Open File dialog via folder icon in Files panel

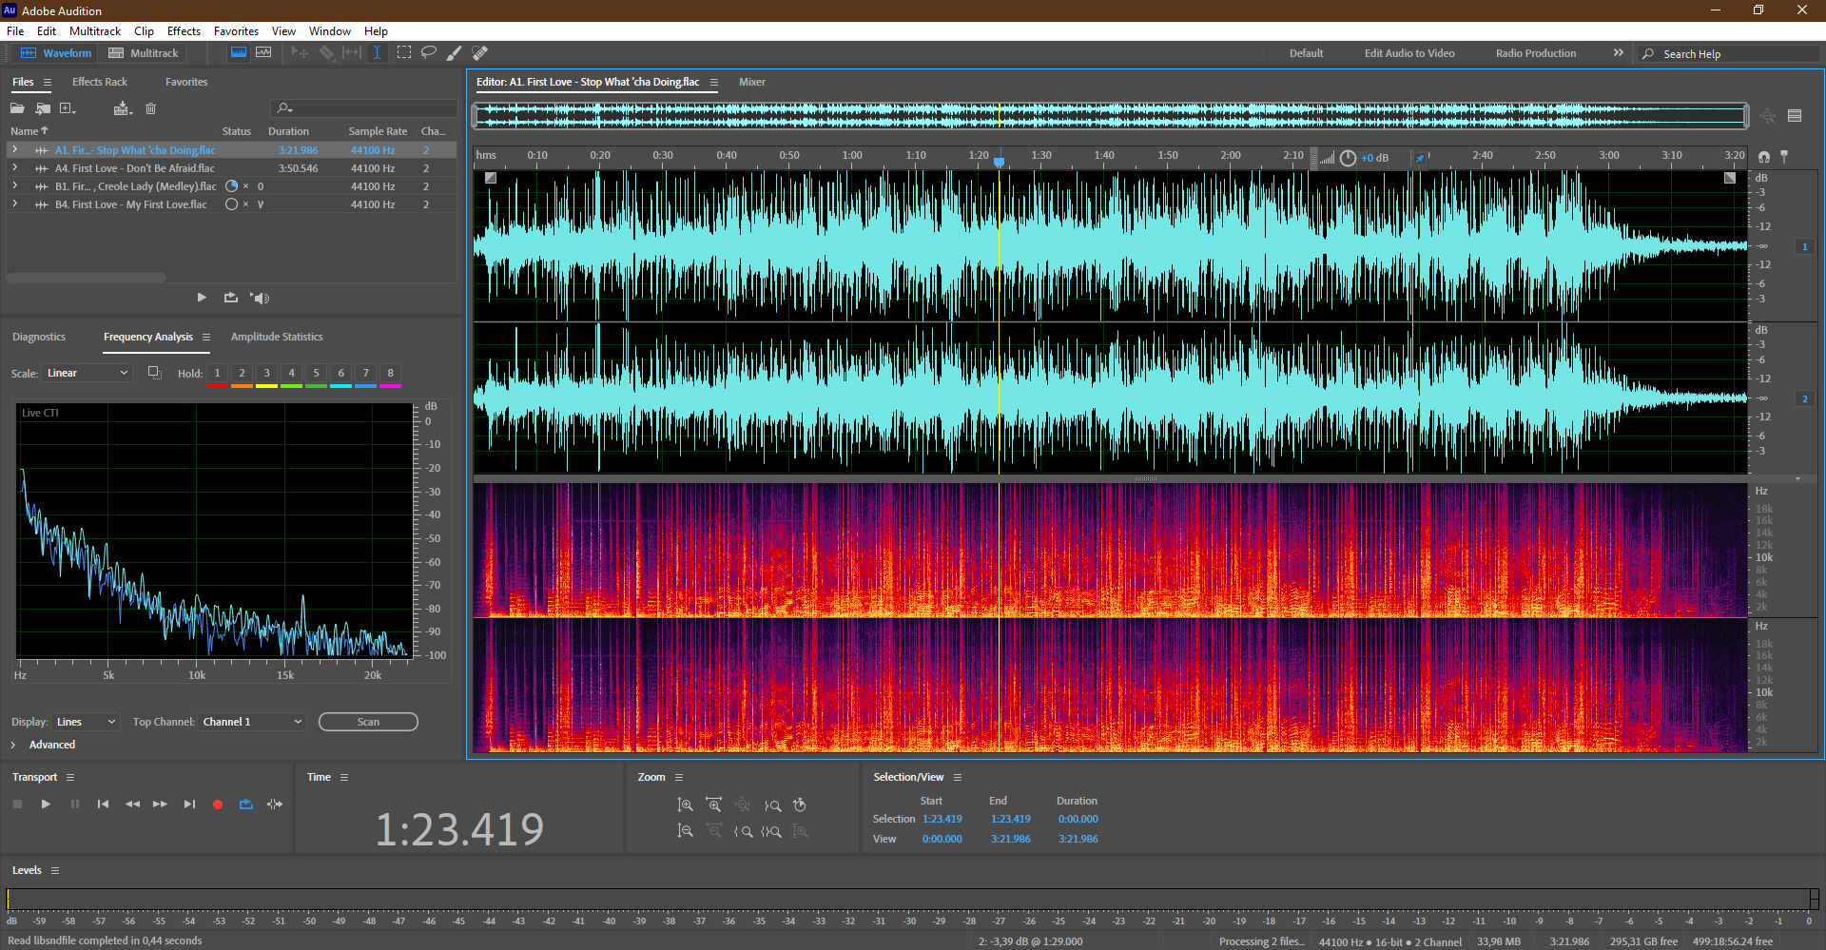(17, 108)
